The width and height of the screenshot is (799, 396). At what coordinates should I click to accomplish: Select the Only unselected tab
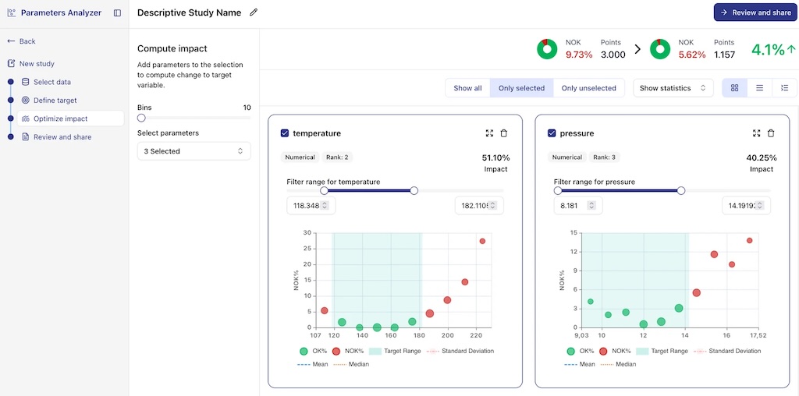coord(588,88)
